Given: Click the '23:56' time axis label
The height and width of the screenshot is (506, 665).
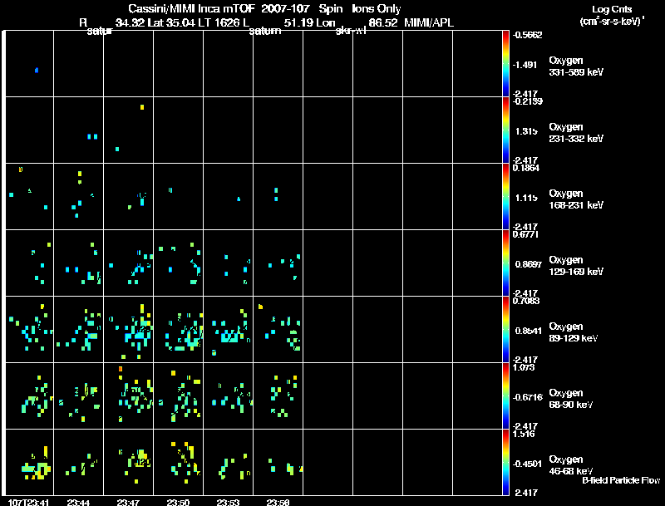Looking at the screenshot, I should [278, 503].
